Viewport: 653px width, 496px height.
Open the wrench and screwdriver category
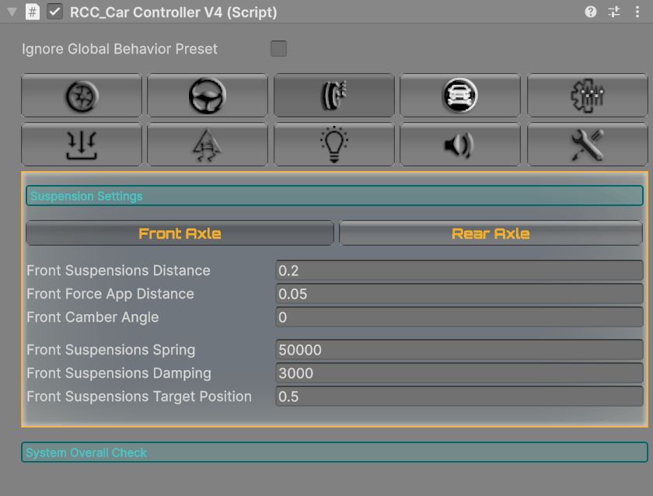point(587,145)
